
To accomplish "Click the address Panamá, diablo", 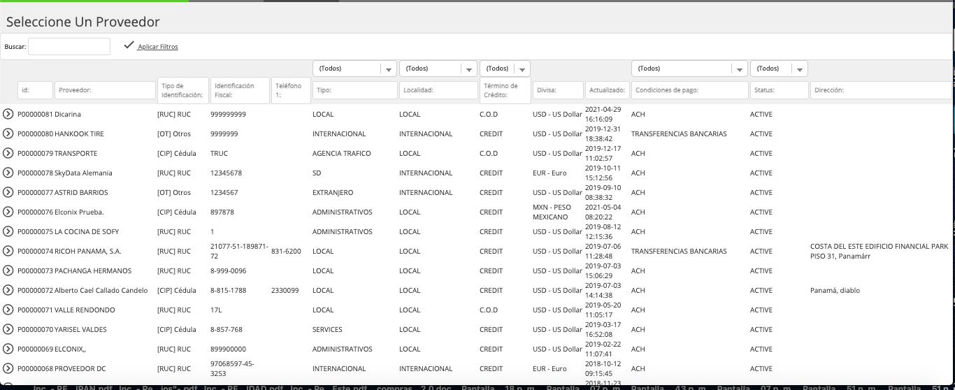I will pos(835,290).
